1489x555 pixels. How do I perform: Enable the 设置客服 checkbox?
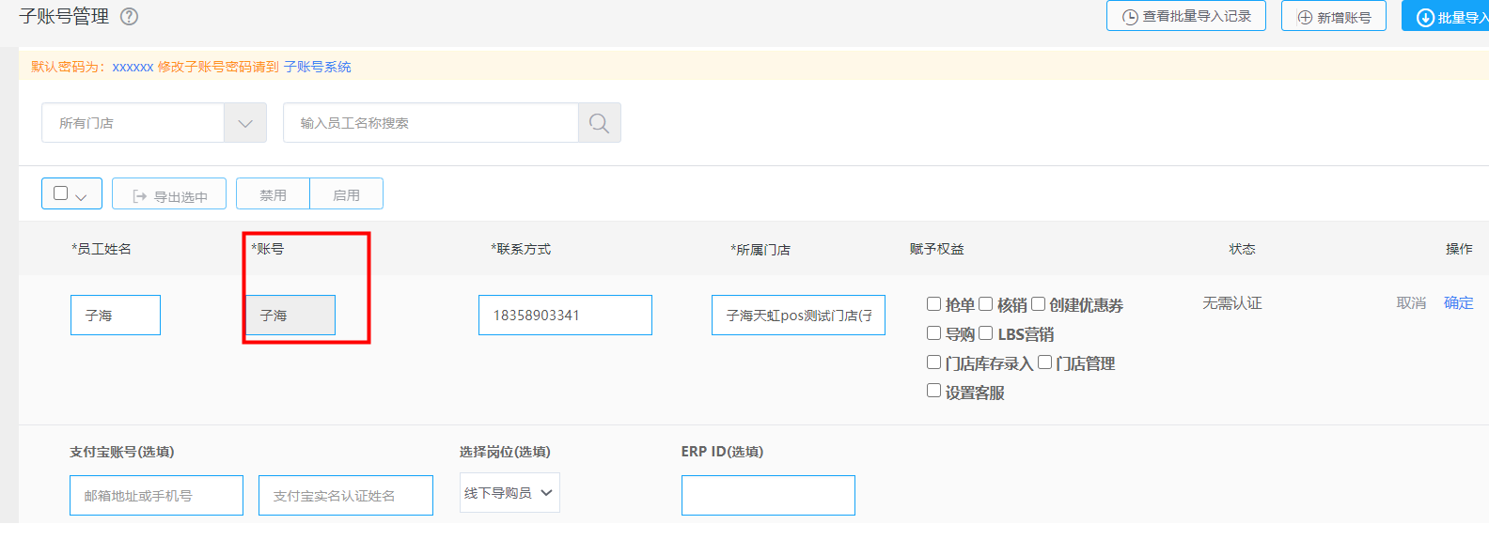click(x=933, y=391)
